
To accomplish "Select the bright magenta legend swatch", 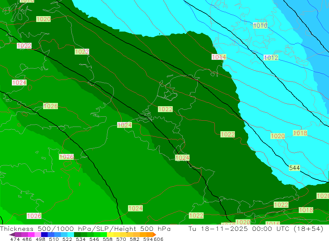I will [x=31, y=234].
